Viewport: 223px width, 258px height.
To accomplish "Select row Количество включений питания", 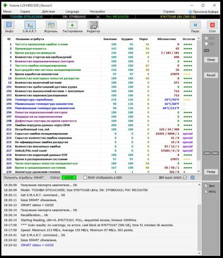I will tap(99, 82).
